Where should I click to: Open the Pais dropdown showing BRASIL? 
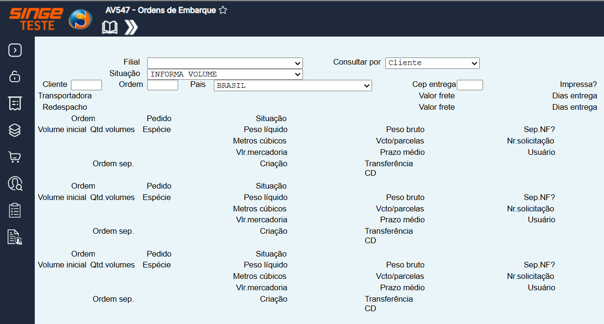(293, 86)
